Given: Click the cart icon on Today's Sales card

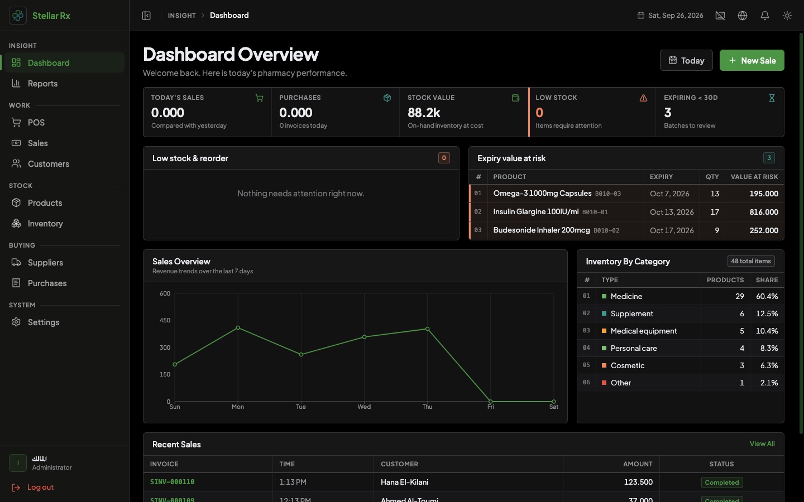Looking at the screenshot, I should 259,98.
